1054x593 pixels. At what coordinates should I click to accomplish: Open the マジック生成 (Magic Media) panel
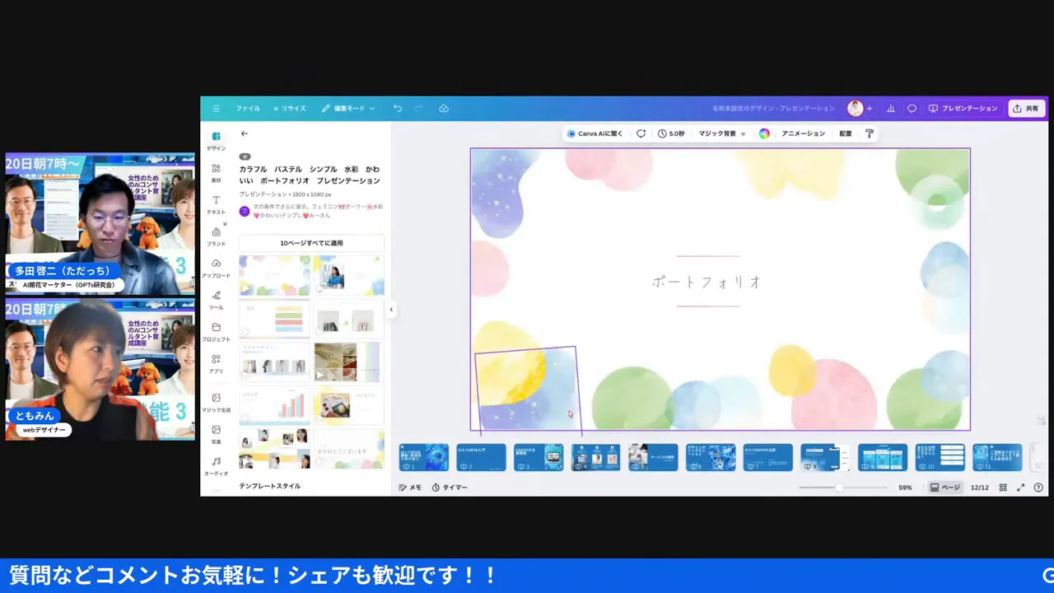[216, 402]
